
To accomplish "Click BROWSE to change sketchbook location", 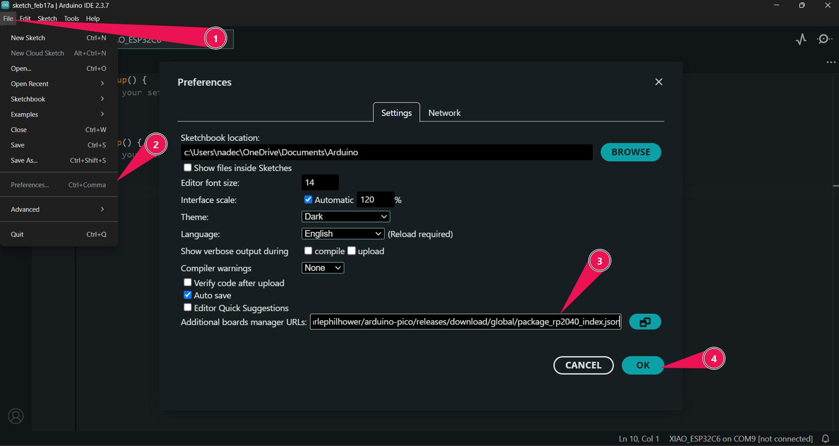I will [630, 152].
